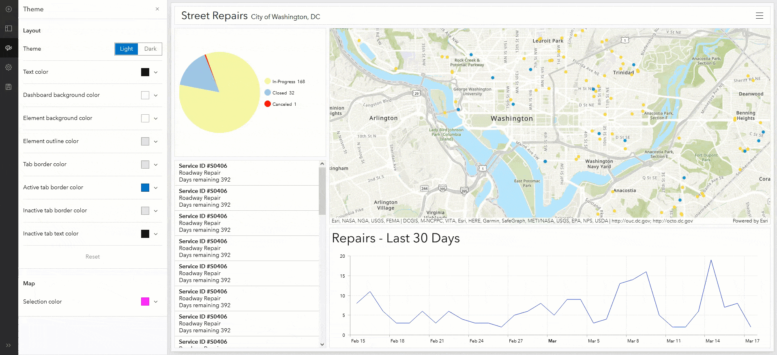The height and width of the screenshot is (355, 777).
Task: Click the Reset button
Action: tap(92, 257)
